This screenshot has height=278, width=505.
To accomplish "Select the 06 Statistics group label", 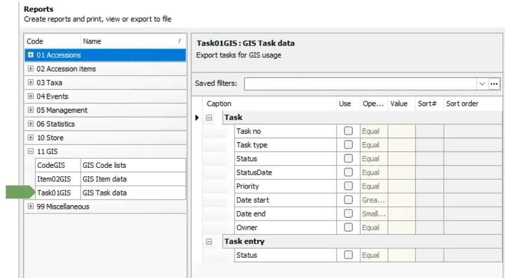I will point(55,124).
